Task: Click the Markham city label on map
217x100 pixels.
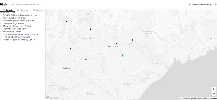Action: click(113, 46)
